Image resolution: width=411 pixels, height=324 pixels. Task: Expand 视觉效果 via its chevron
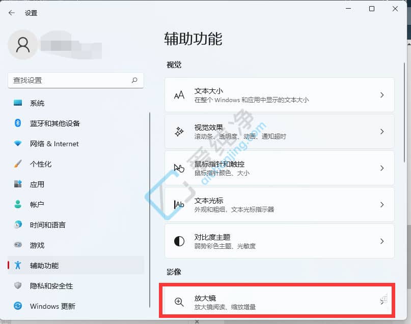(382, 132)
